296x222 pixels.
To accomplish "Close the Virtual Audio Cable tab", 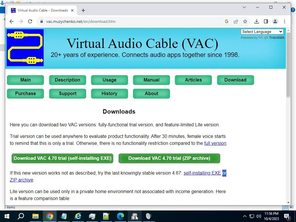I will click(72, 10).
